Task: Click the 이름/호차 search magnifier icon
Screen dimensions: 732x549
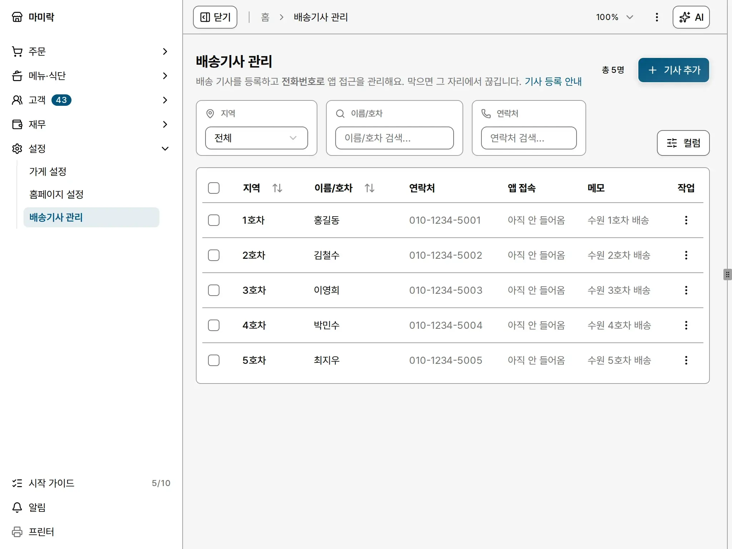Action: (x=340, y=114)
